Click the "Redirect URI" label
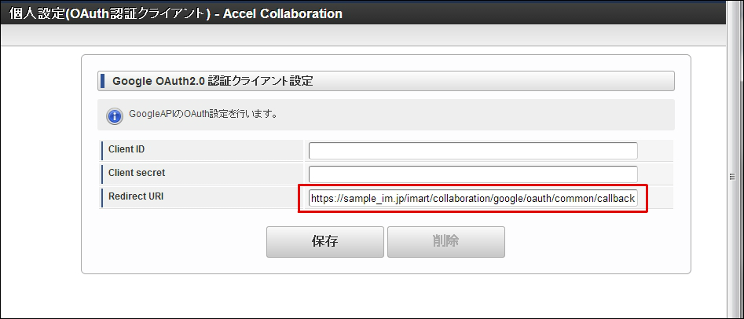This screenshot has width=744, height=319. 136,196
